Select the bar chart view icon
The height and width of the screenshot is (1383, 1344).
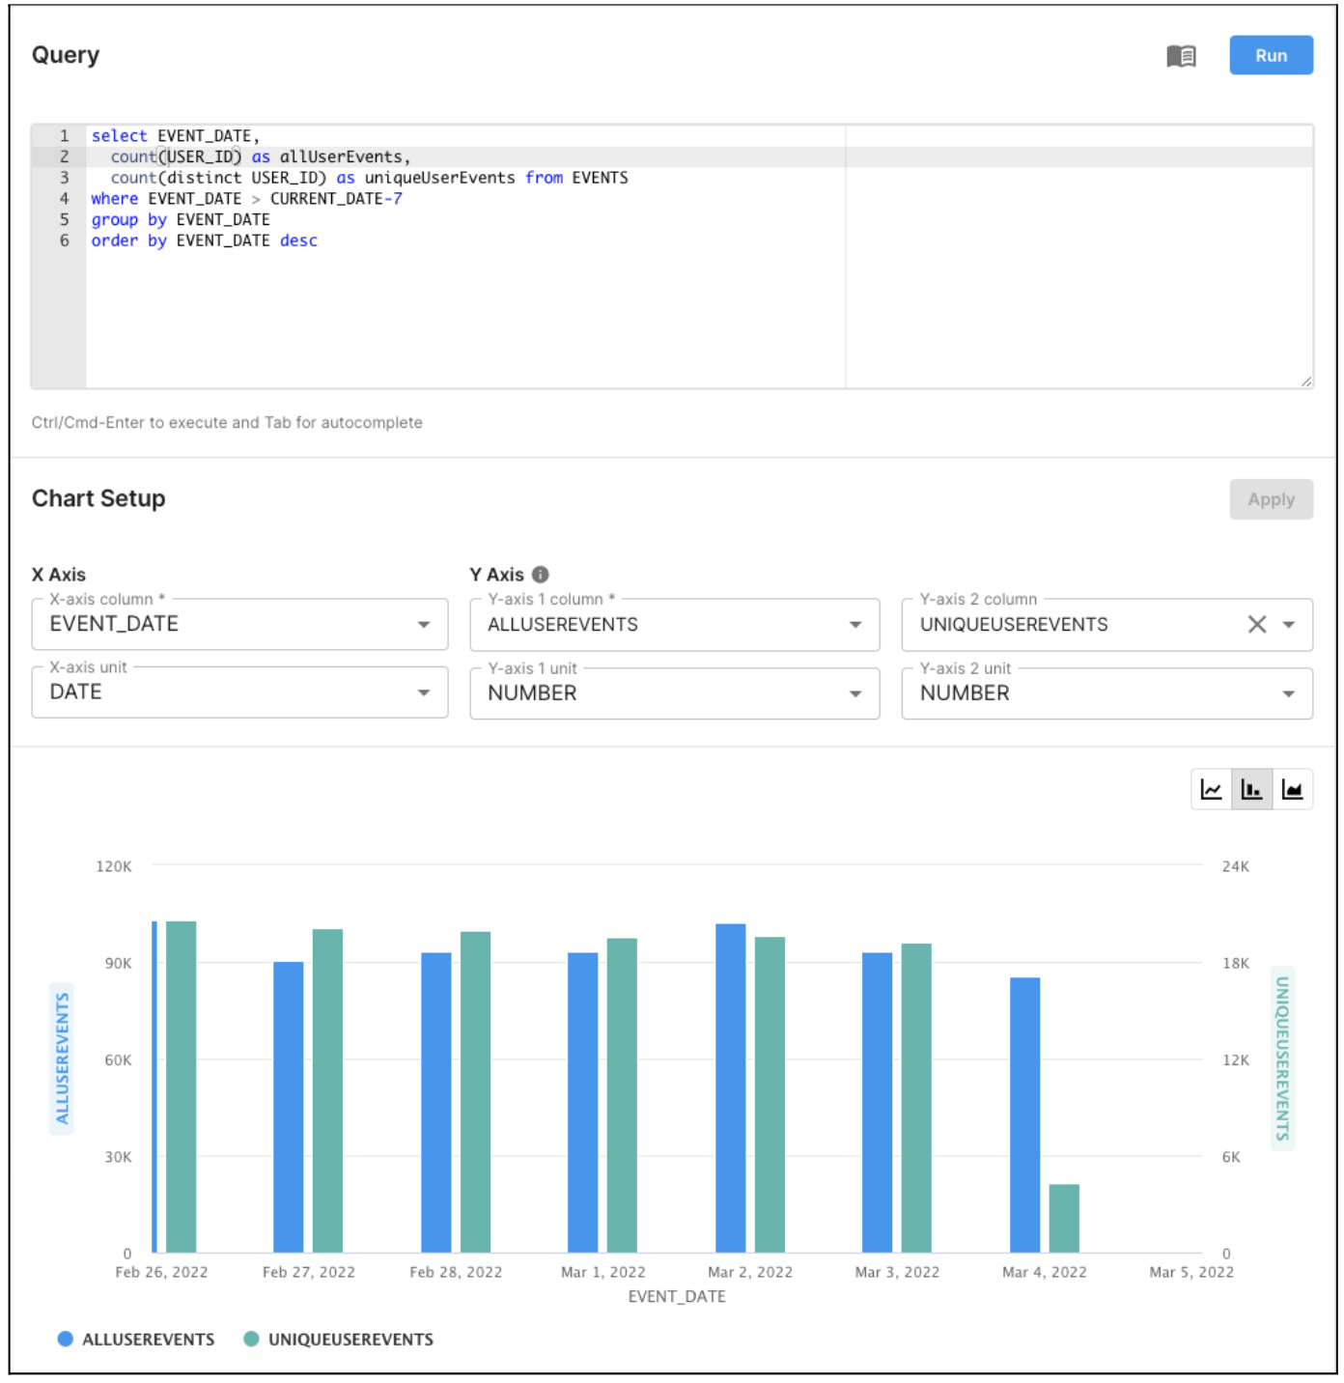pos(1251,790)
